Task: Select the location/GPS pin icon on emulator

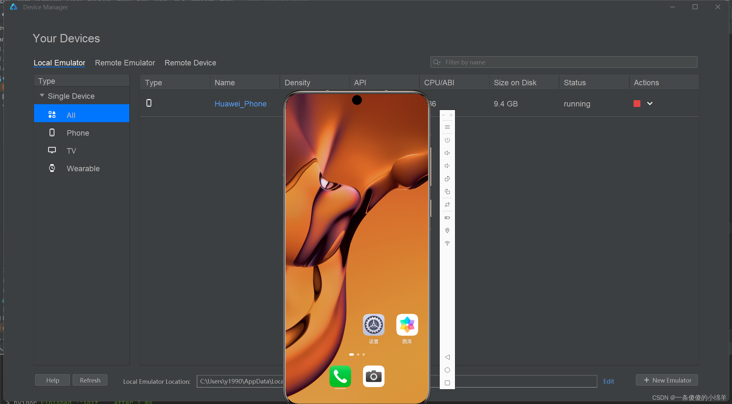Action: tap(448, 230)
